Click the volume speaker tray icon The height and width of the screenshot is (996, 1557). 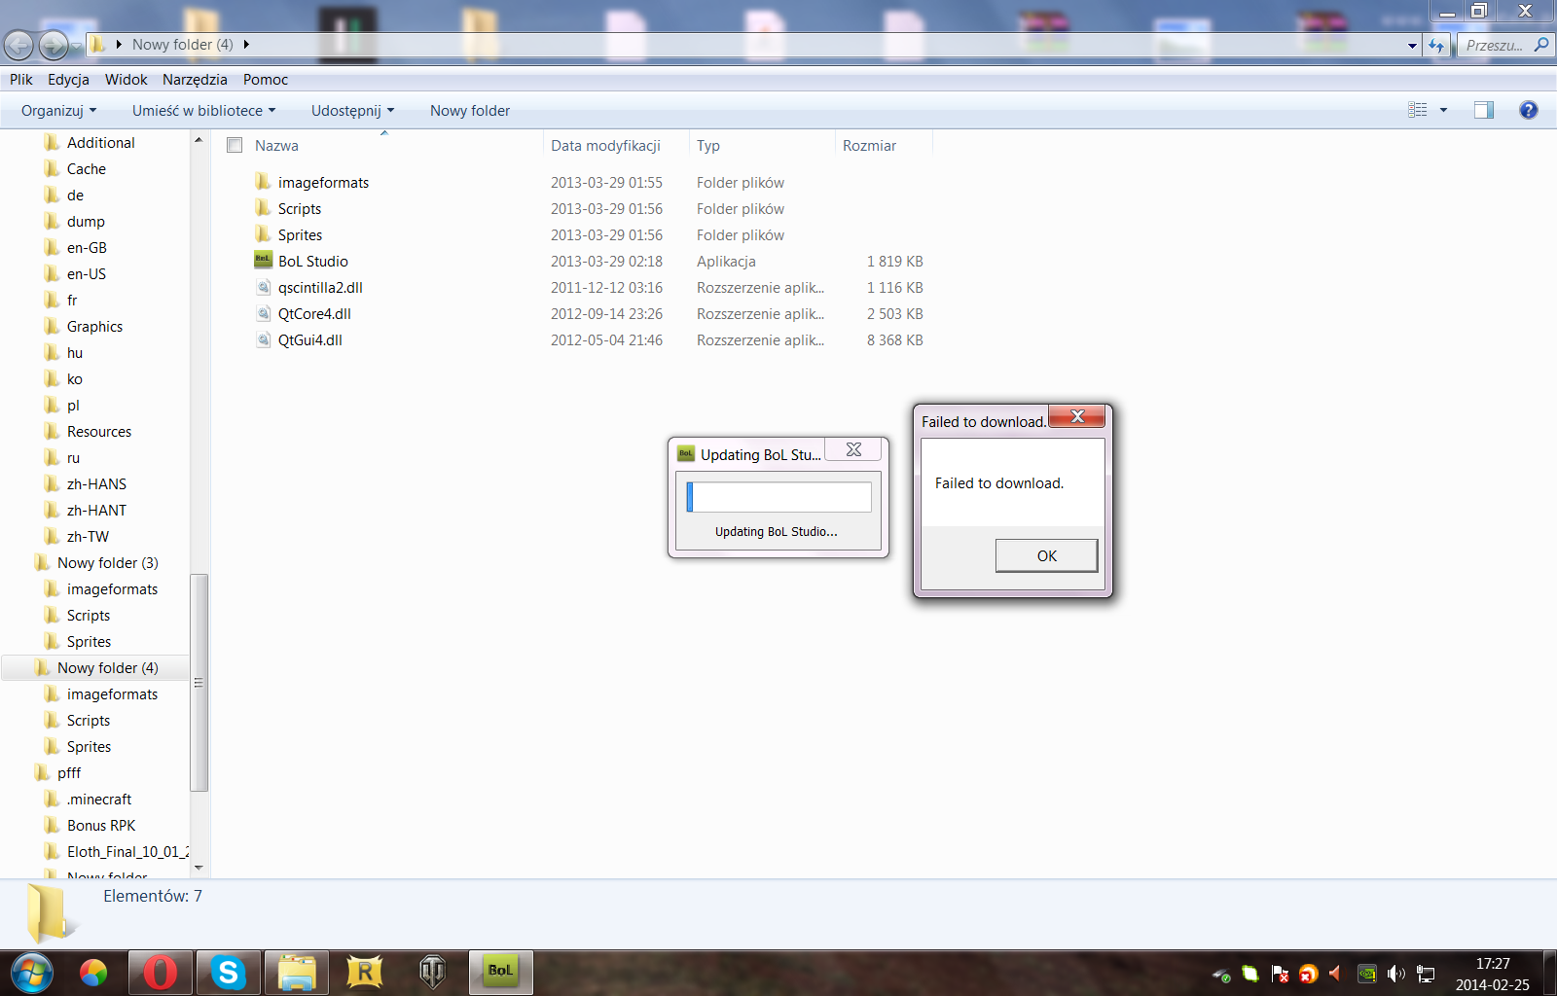(1396, 974)
